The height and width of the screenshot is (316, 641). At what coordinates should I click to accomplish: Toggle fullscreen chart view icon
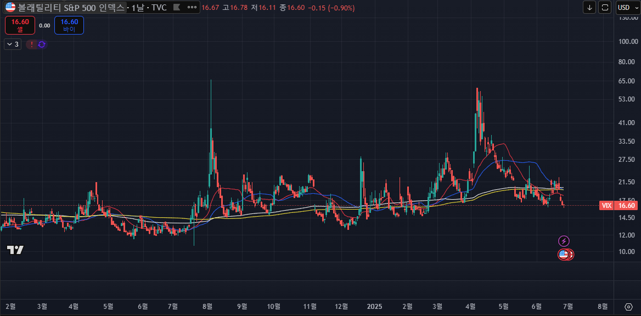tap(605, 8)
